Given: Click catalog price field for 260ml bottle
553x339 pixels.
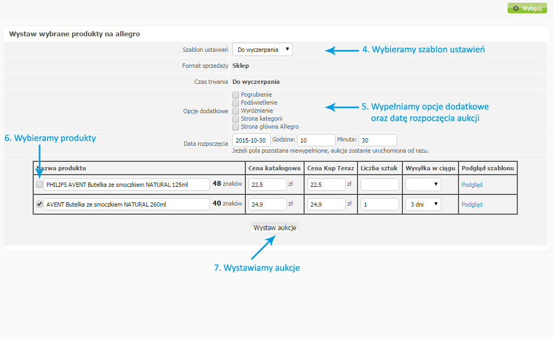Looking at the screenshot, I should click(x=267, y=204).
